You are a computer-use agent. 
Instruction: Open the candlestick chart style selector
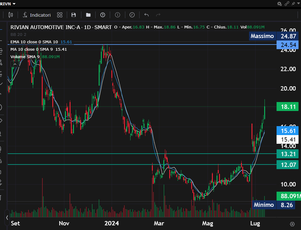click(11, 15)
